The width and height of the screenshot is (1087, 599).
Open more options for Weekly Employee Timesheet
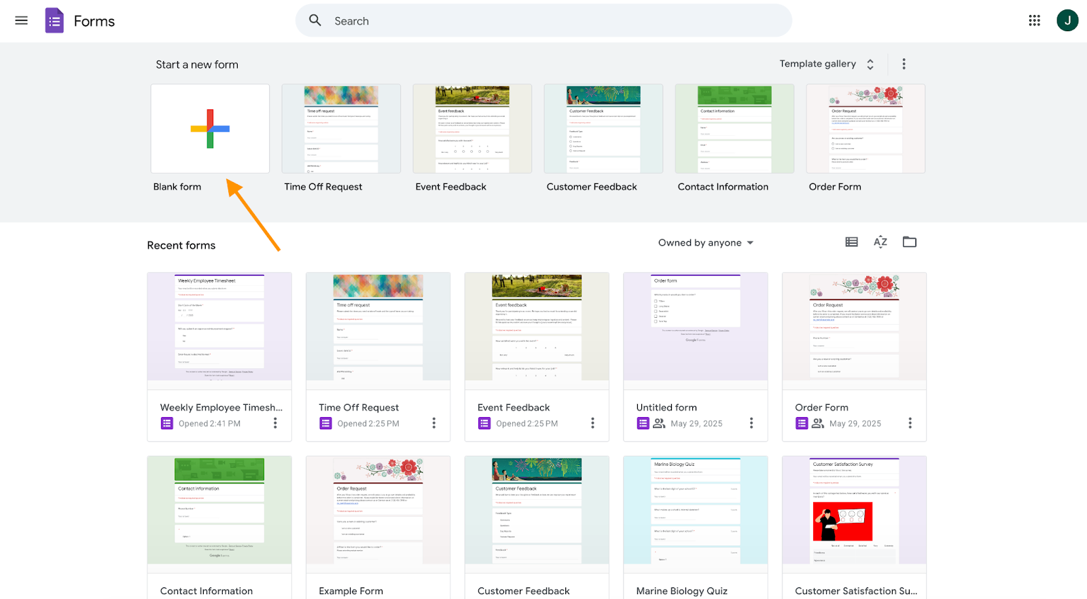(x=275, y=423)
